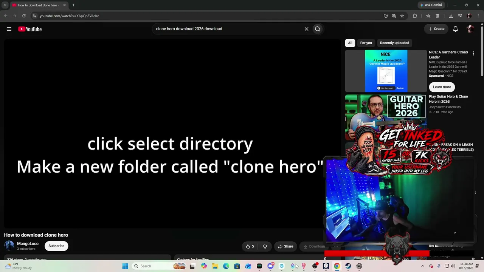
Task: Dislike the video with thumbs down
Action: 265,246
